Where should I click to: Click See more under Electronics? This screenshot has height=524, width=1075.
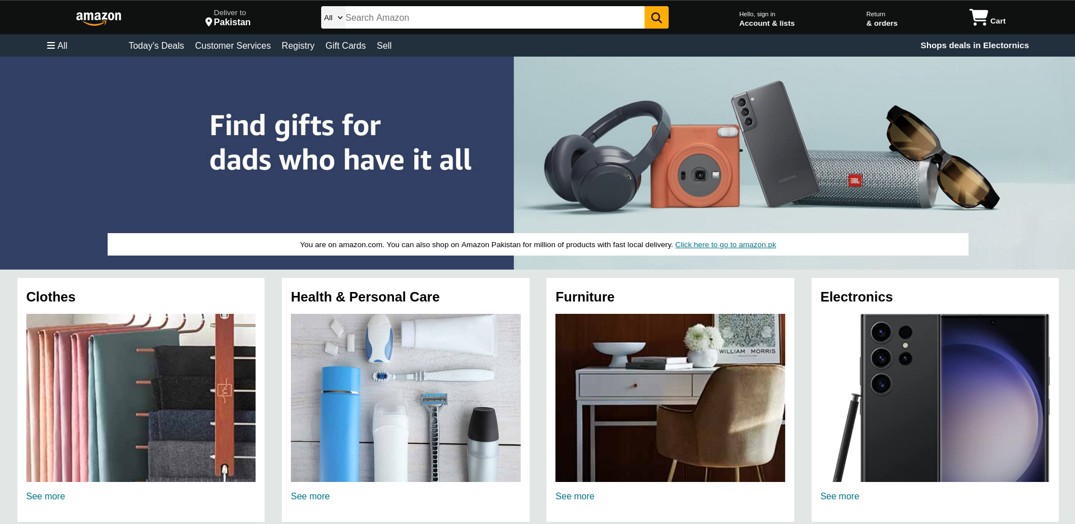tap(839, 497)
